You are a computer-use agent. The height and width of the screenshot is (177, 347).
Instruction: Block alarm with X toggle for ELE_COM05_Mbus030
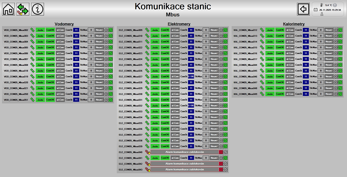[221, 94]
